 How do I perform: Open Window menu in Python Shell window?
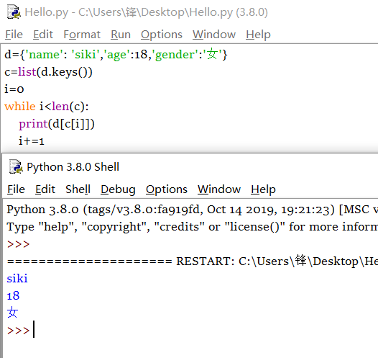(219, 189)
